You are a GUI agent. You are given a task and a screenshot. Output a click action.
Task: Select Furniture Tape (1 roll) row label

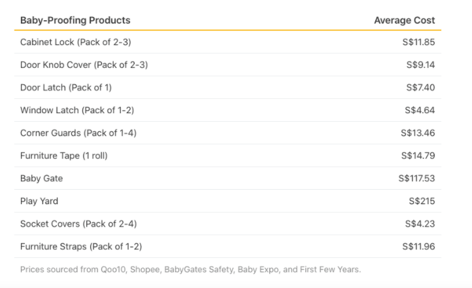[x=67, y=156]
